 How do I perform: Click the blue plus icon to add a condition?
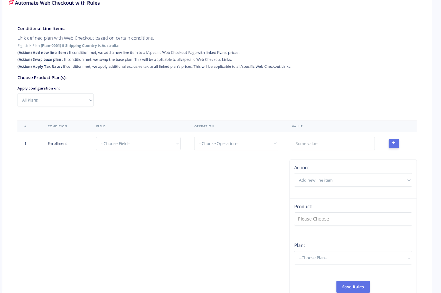coord(394,143)
